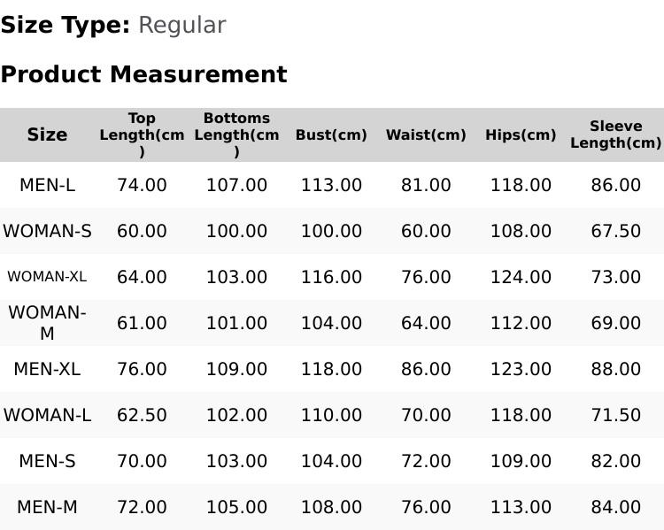Select WOMAN-L sleeve length value 71.50

coord(615,415)
